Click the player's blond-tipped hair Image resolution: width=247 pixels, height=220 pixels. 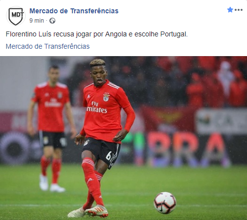point(98,63)
